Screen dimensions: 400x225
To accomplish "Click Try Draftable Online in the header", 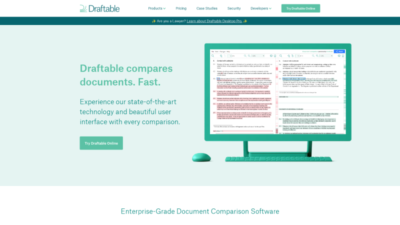I will click(300, 8).
